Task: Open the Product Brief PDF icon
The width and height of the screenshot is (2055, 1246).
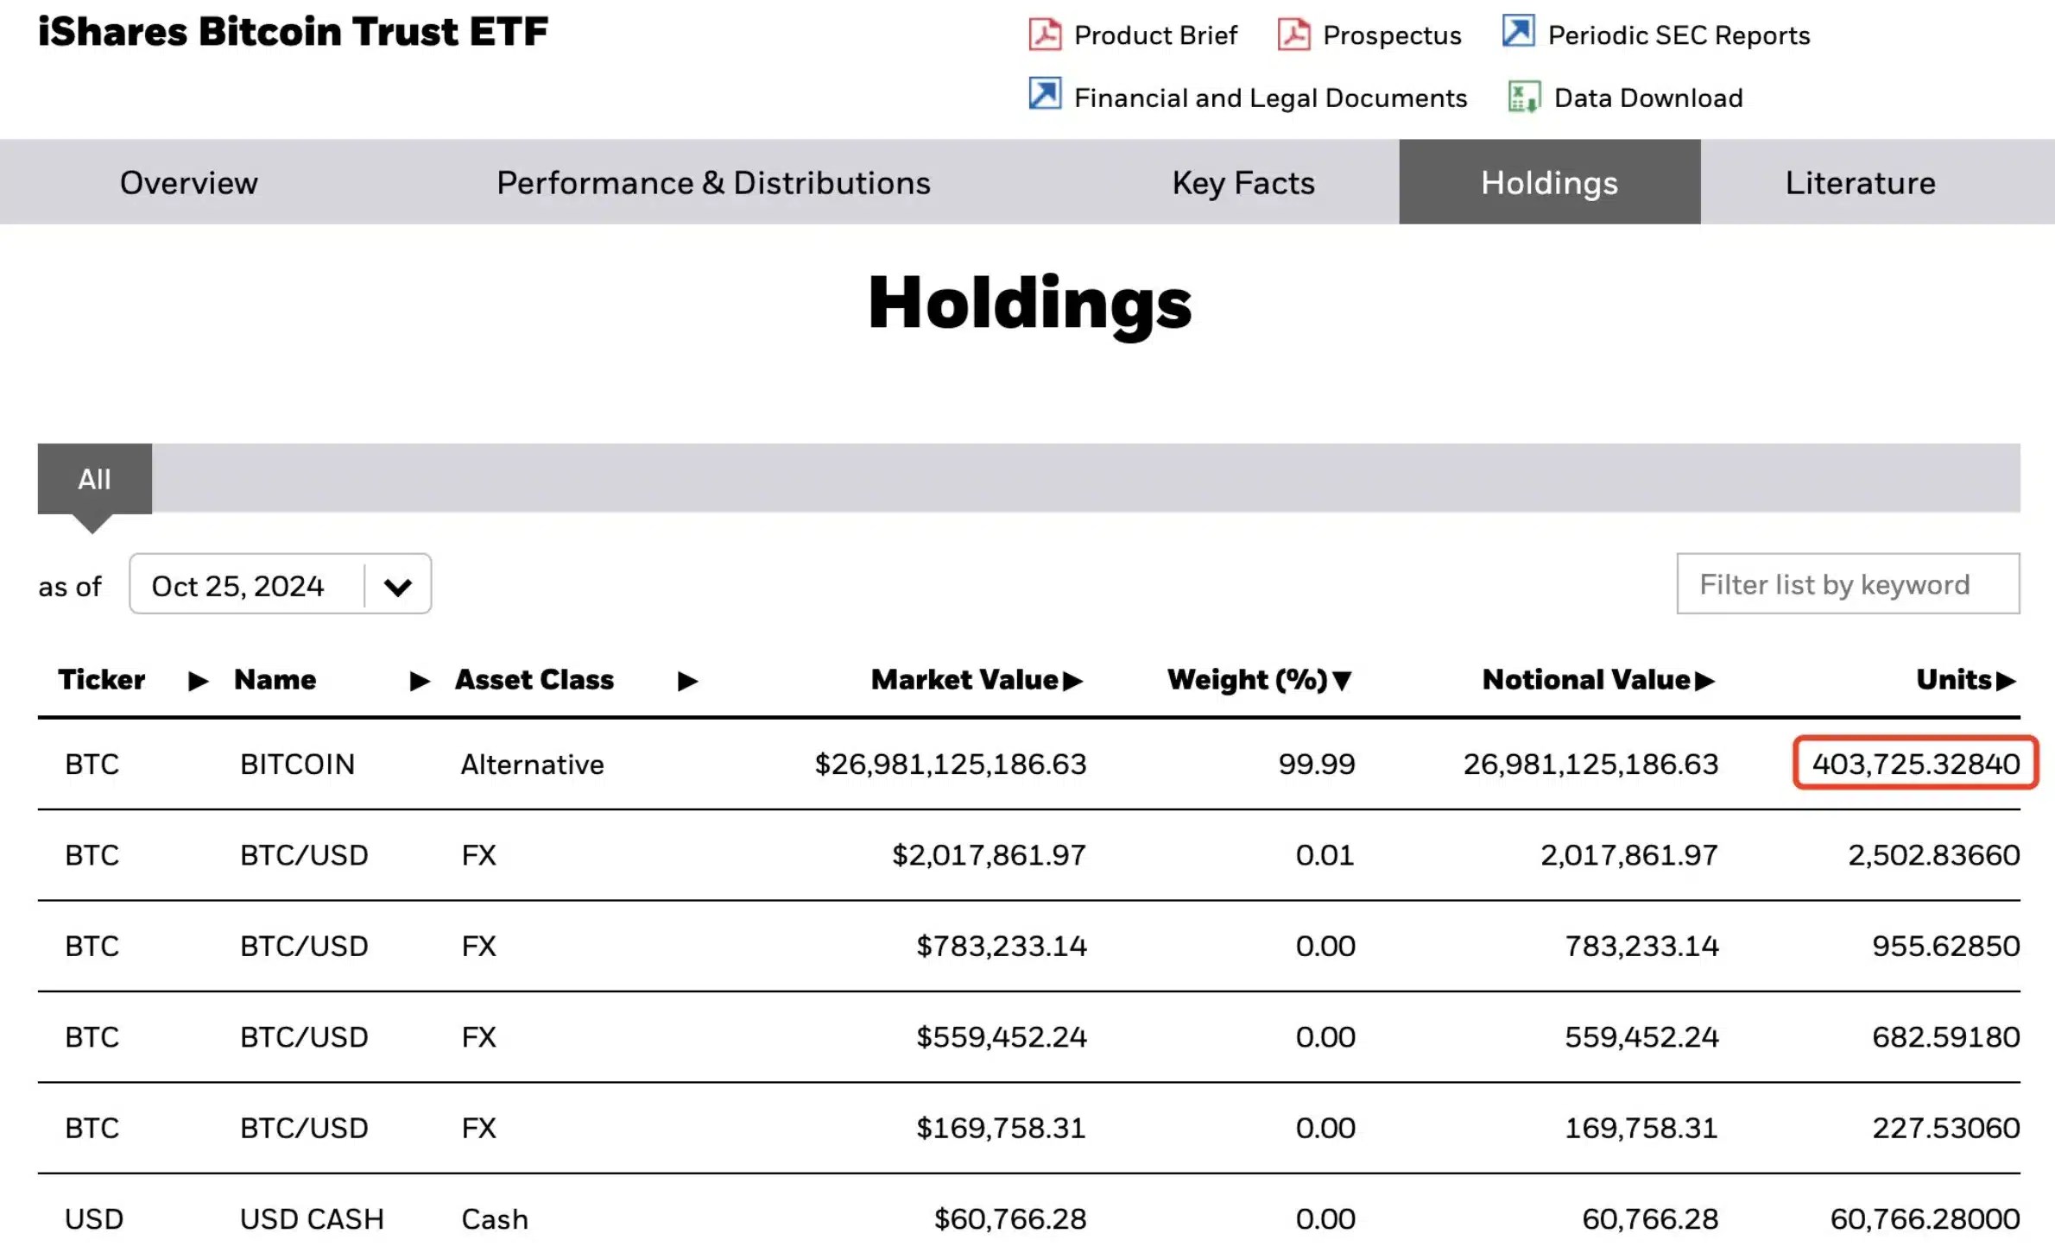Action: pos(1045,34)
